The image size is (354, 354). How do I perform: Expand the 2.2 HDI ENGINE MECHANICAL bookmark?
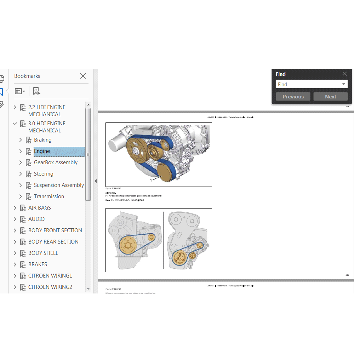tap(15, 107)
